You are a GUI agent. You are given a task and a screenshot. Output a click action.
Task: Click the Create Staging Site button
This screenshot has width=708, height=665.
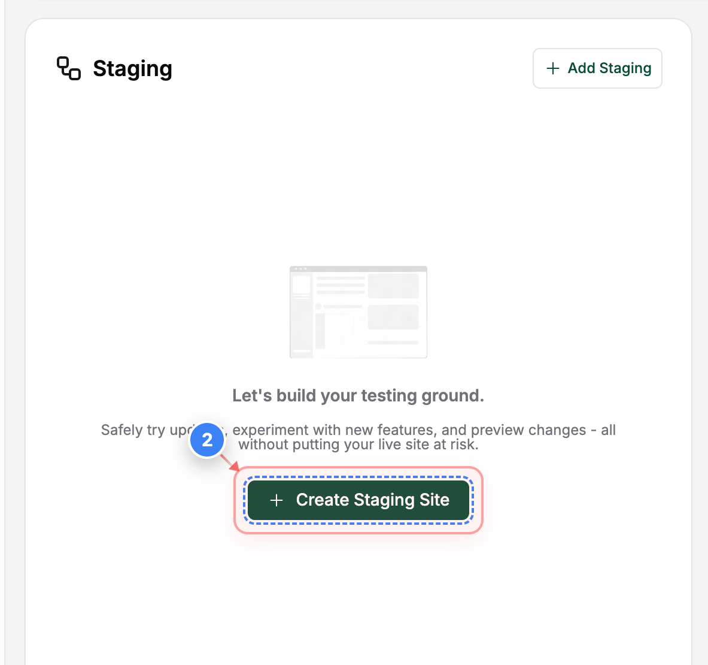358,500
